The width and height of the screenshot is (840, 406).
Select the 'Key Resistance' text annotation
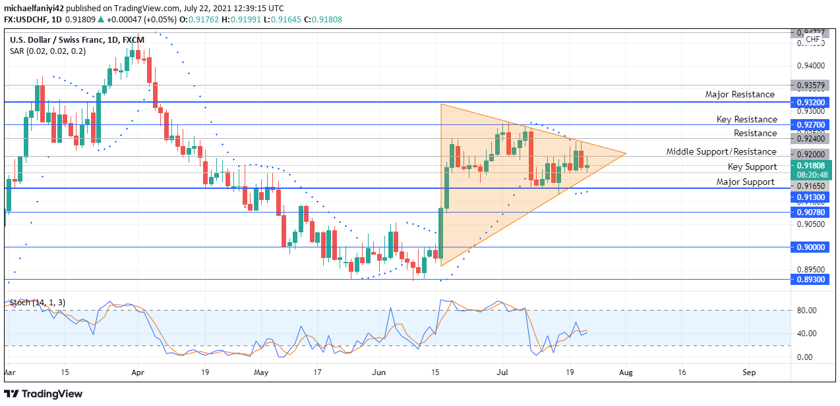pos(747,119)
